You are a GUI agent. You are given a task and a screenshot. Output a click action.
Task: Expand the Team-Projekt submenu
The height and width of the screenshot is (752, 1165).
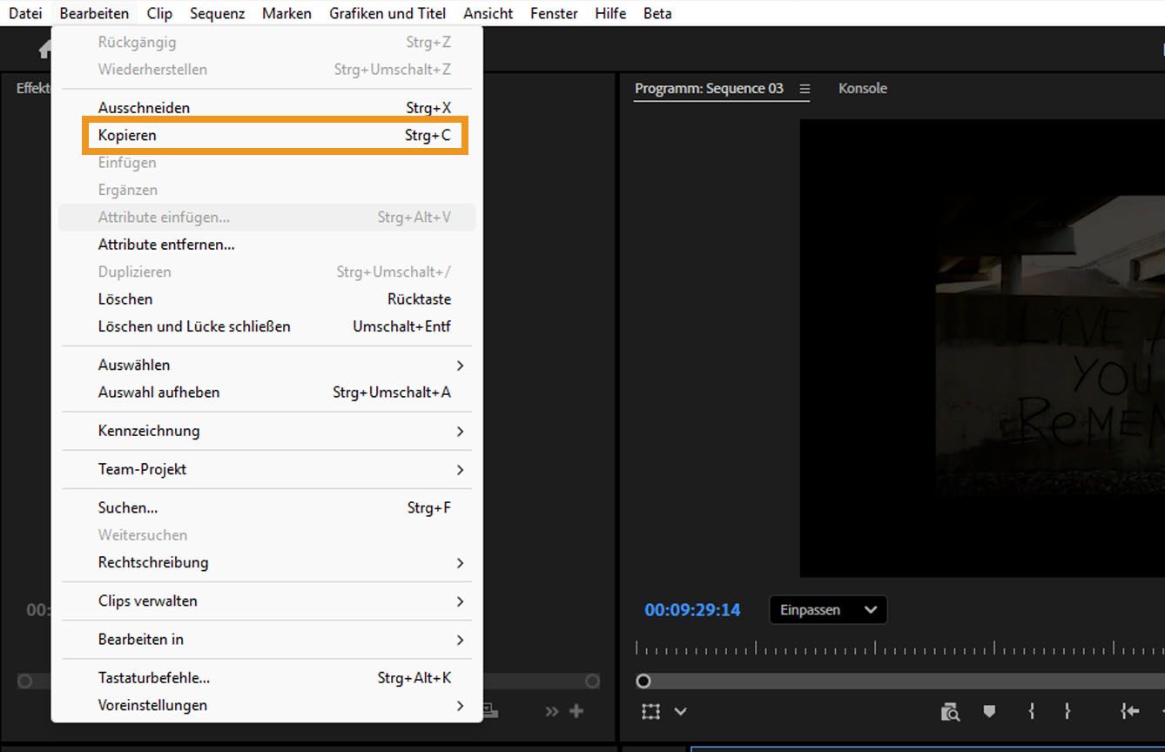click(x=266, y=469)
